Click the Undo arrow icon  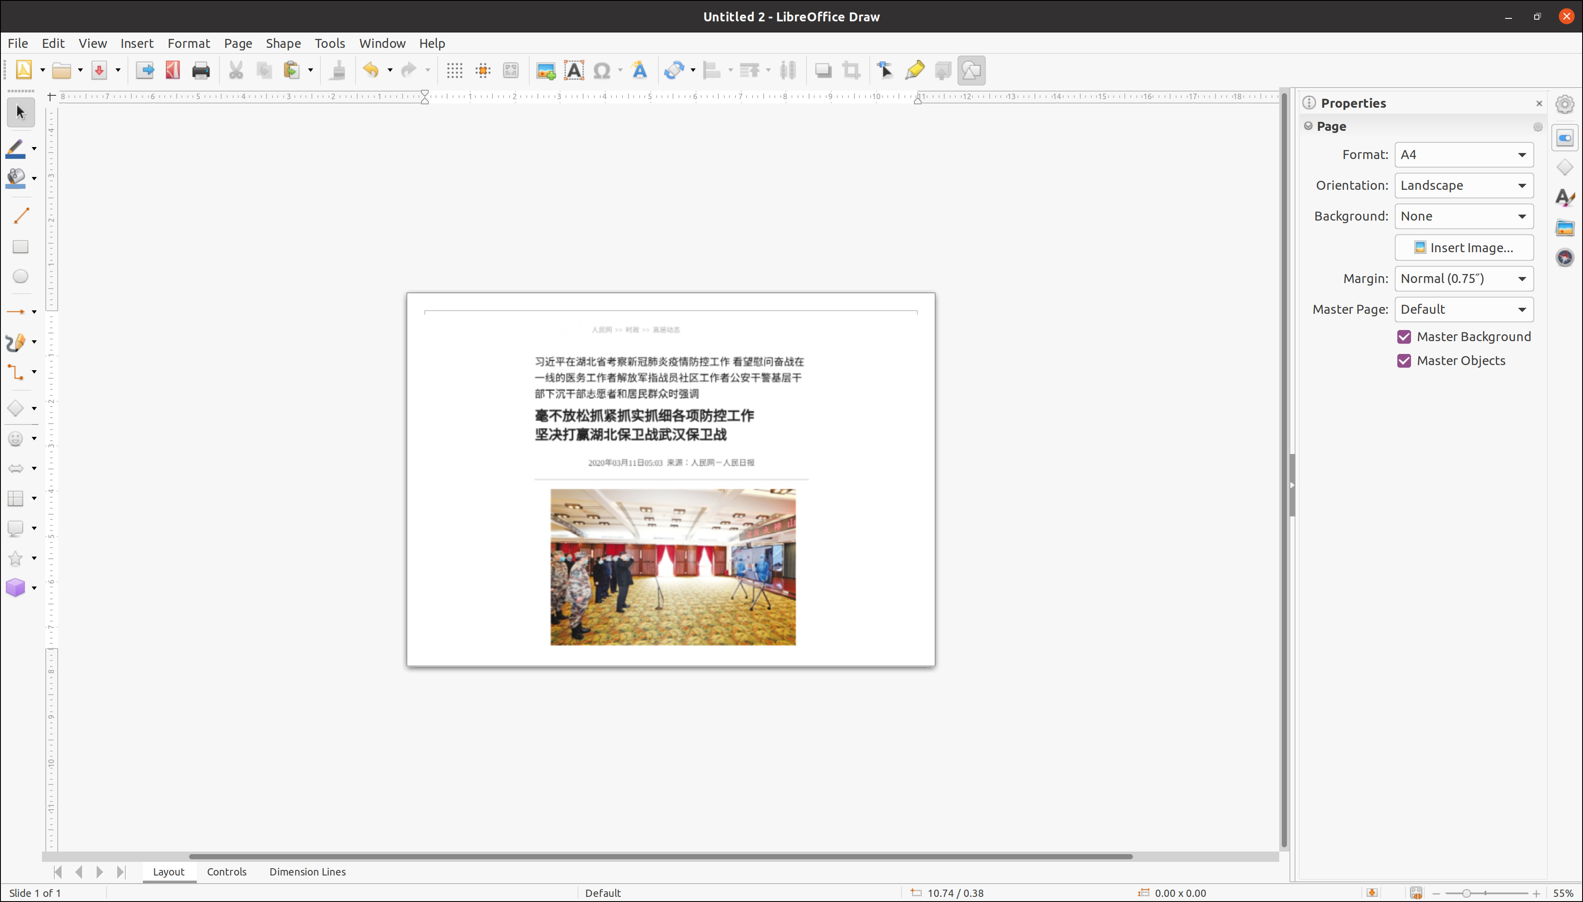(371, 70)
